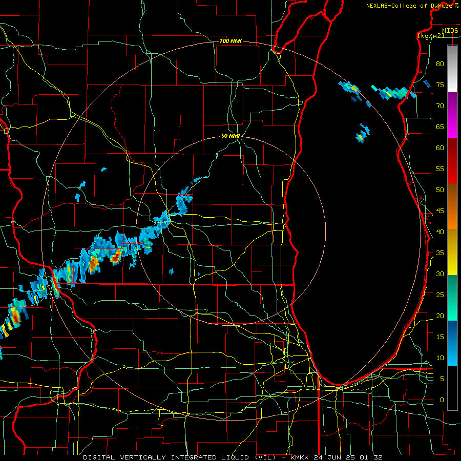
Task: Click the 20 value on the color scale
Action: coord(440,316)
